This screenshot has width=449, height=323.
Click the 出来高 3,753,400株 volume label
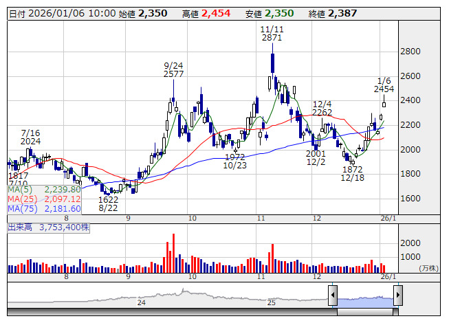pyautogui.click(x=48, y=227)
